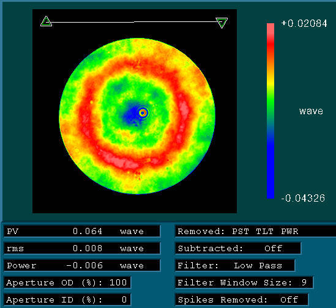Toggle the Spikes Removed: Off control
Image resolution: width=336 pixels, height=308 pixels.
(x=242, y=299)
